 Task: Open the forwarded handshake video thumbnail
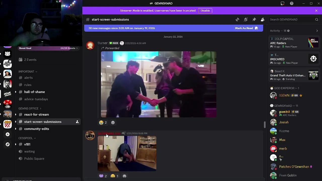click(x=158, y=84)
